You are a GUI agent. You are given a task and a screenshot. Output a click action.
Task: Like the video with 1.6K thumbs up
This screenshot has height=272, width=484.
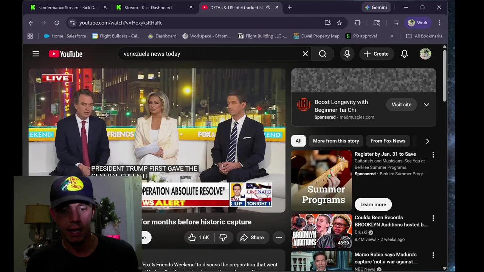[x=199, y=238]
